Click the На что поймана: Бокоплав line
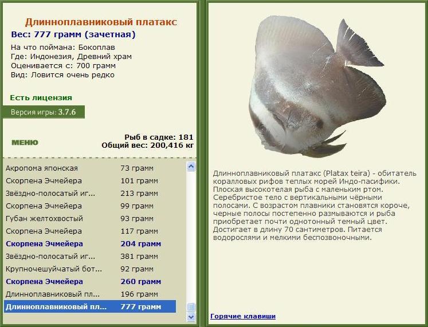428x327 pixels. pyautogui.click(x=63, y=47)
